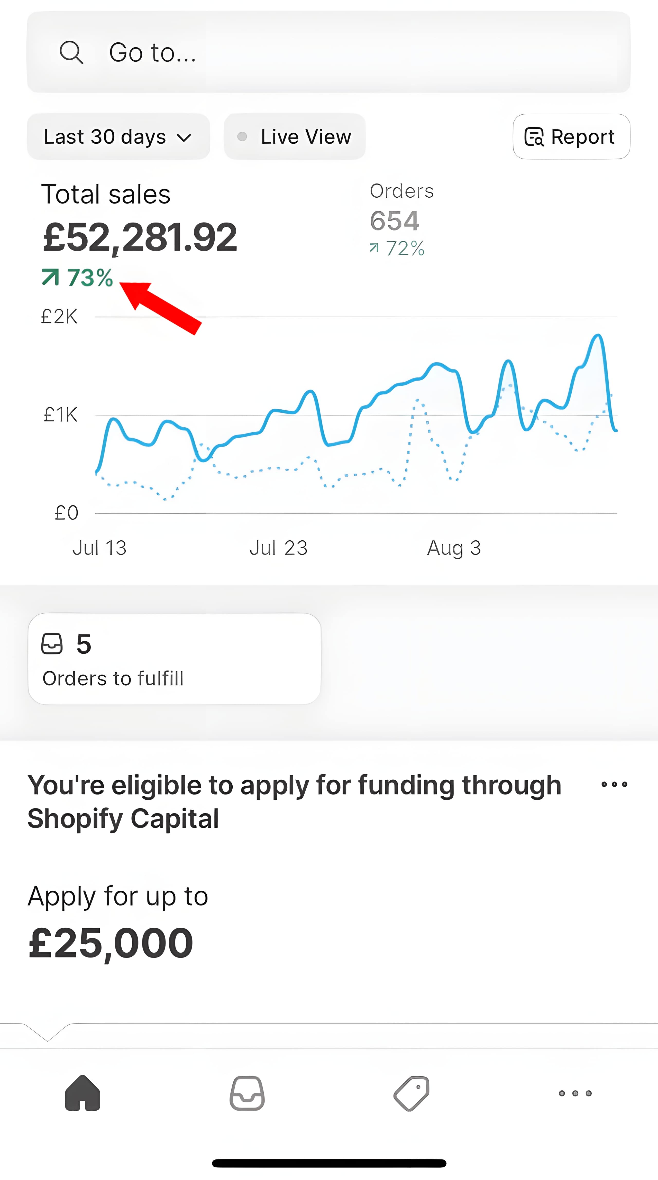658x1180 pixels.
Task: Open the Products tag tab icon
Action: pos(412,1093)
